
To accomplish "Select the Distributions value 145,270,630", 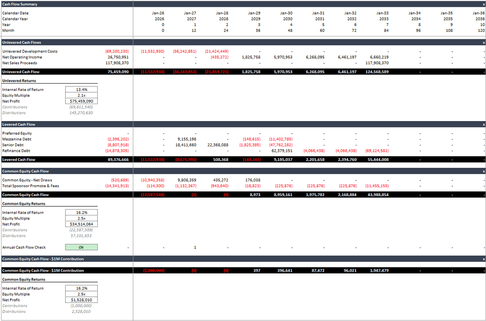I will (x=81, y=113).
